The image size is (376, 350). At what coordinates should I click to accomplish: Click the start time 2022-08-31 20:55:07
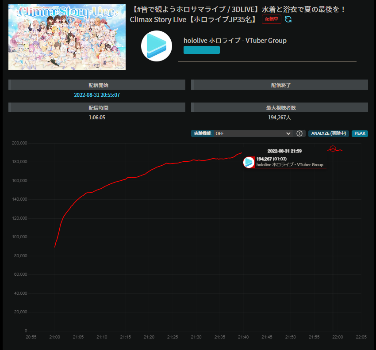click(97, 95)
